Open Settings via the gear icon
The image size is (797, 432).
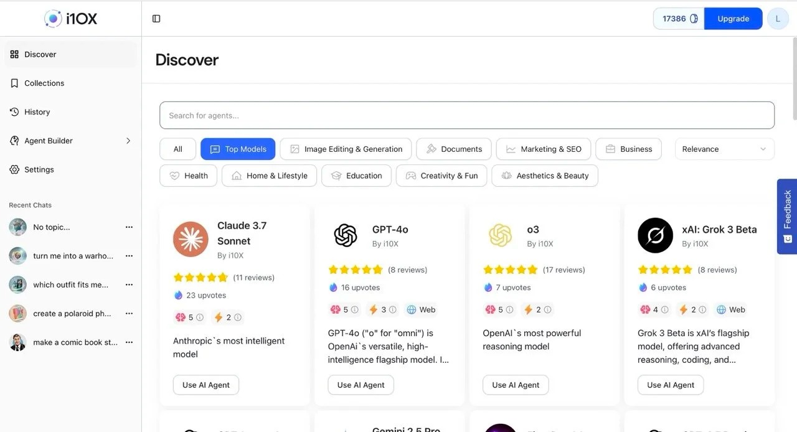[x=14, y=169]
